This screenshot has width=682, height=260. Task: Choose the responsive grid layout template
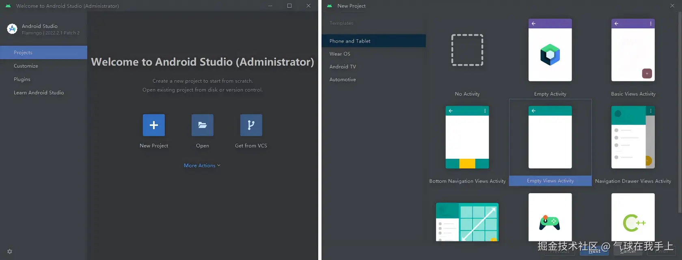[467, 222]
